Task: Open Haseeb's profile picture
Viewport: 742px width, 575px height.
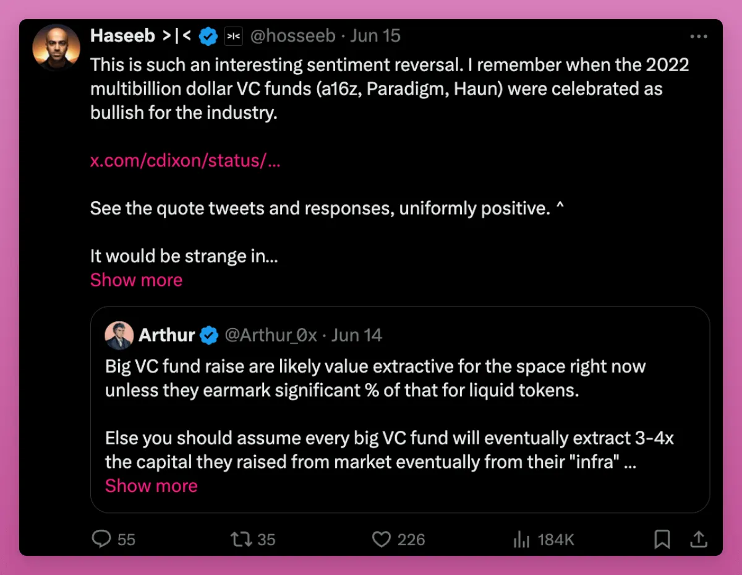Action: coord(56,48)
